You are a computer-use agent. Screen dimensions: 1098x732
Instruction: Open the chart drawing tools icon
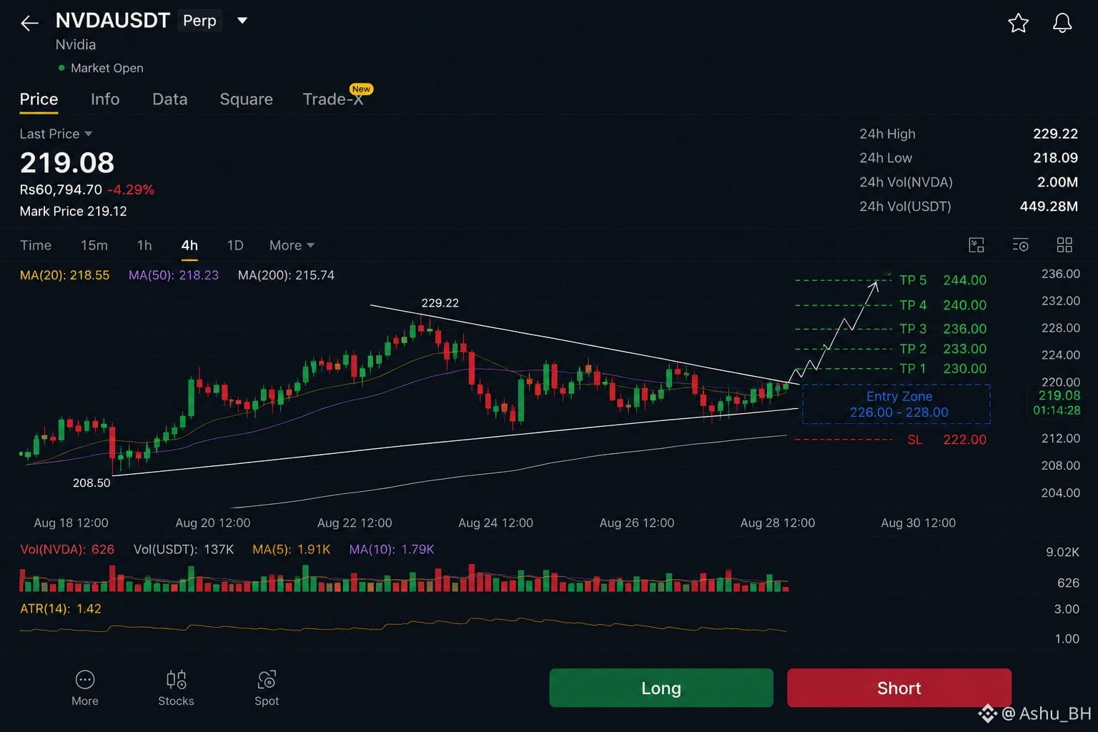click(976, 245)
